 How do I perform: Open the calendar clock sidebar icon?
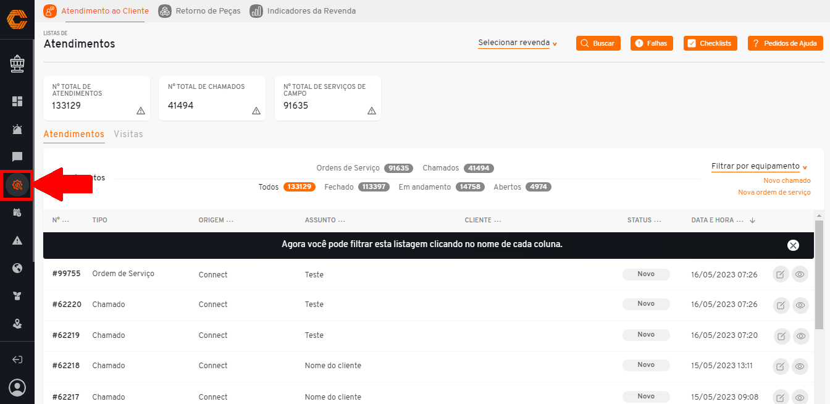17,213
